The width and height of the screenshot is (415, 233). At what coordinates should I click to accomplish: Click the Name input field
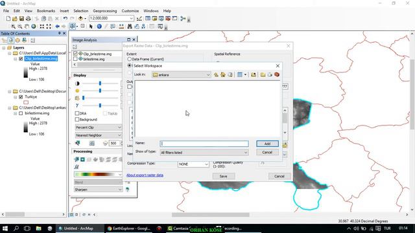click(204, 144)
